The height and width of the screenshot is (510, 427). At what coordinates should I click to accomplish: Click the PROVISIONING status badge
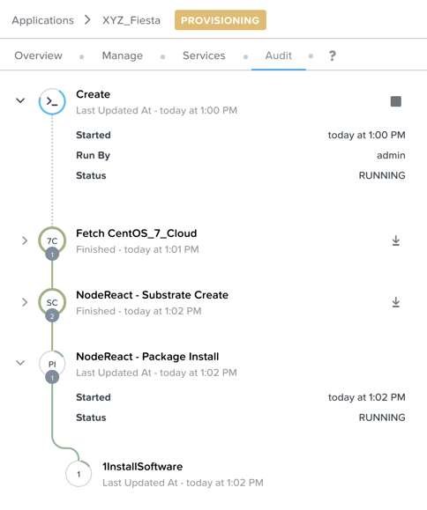pyautogui.click(x=221, y=20)
